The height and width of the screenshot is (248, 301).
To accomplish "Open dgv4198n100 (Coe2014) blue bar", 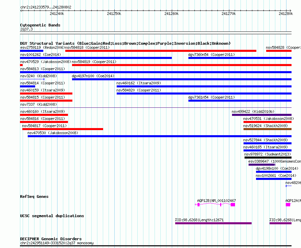I will [274, 172].
